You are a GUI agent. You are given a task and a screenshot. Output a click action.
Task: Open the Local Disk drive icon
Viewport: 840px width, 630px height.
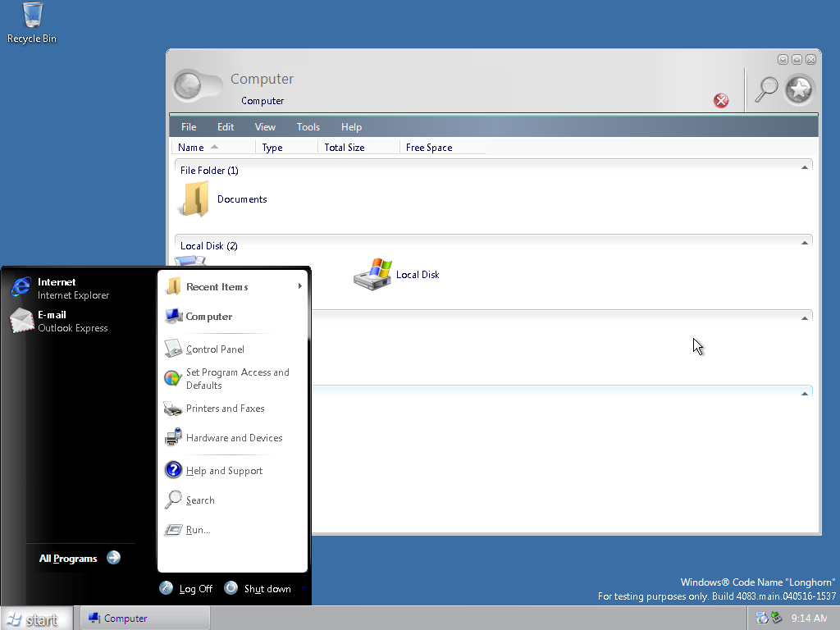click(373, 275)
